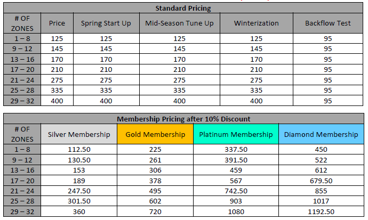This screenshot has width=368, height=220.
Task: Click the Price column header
Action: pyautogui.click(x=57, y=23)
